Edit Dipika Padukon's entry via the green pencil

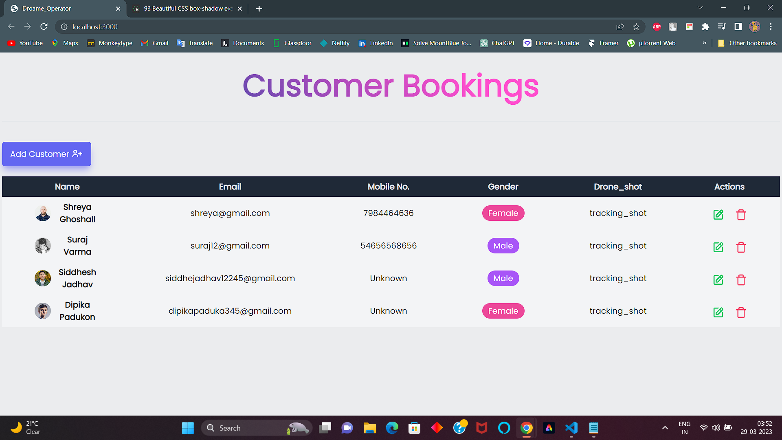pos(718,312)
